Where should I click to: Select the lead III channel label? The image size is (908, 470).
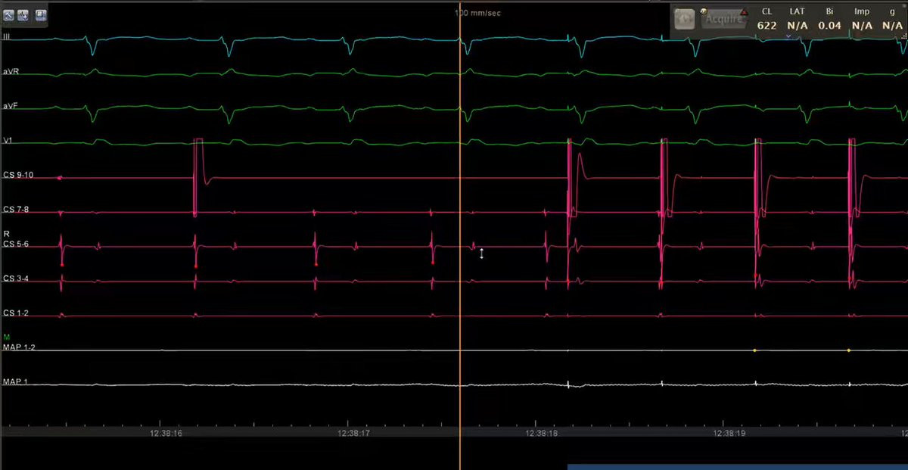pyautogui.click(x=7, y=36)
